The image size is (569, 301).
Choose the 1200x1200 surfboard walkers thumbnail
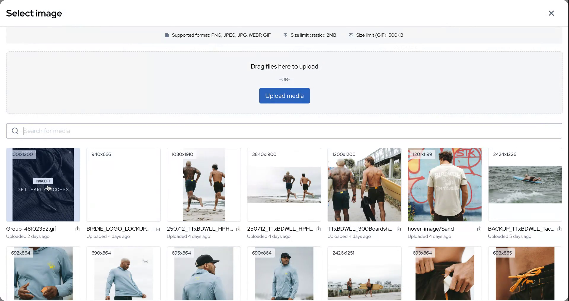(364, 185)
